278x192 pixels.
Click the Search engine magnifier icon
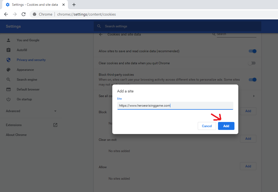(x=8, y=80)
